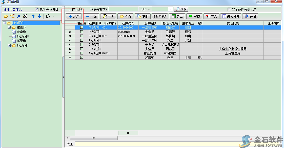The width and height of the screenshot is (284, 148).
Task: Click the 新增 (add) toolbar button
Action: pos(74,16)
